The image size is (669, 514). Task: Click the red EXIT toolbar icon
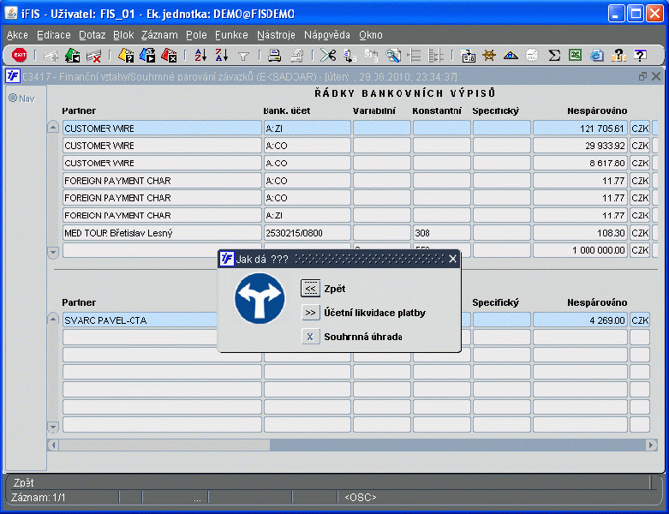[19, 55]
